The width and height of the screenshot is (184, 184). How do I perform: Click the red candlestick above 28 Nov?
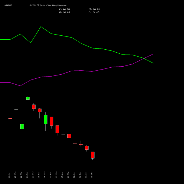pyautogui.click(x=69, y=136)
